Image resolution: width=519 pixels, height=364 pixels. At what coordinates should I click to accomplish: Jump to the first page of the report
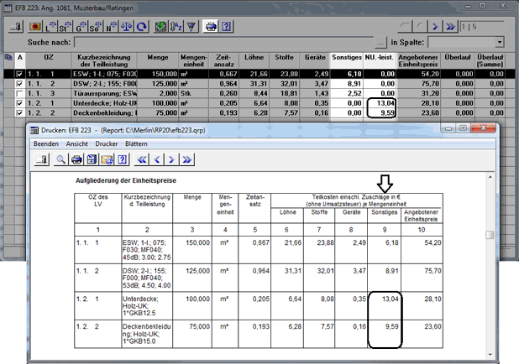click(x=143, y=159)
